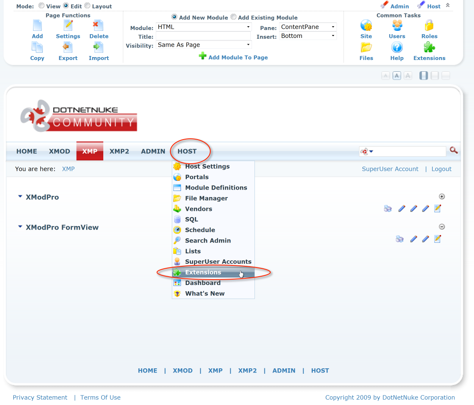Click the XMP2 tab in navigation bar
The image size is (474, 405).
click(119, 151)
